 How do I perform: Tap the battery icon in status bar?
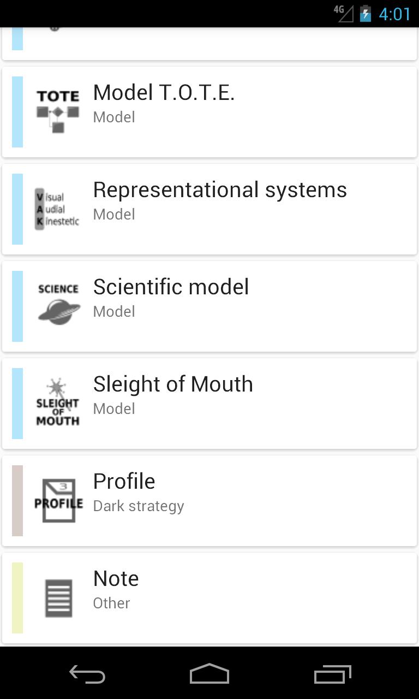(366, 14)
